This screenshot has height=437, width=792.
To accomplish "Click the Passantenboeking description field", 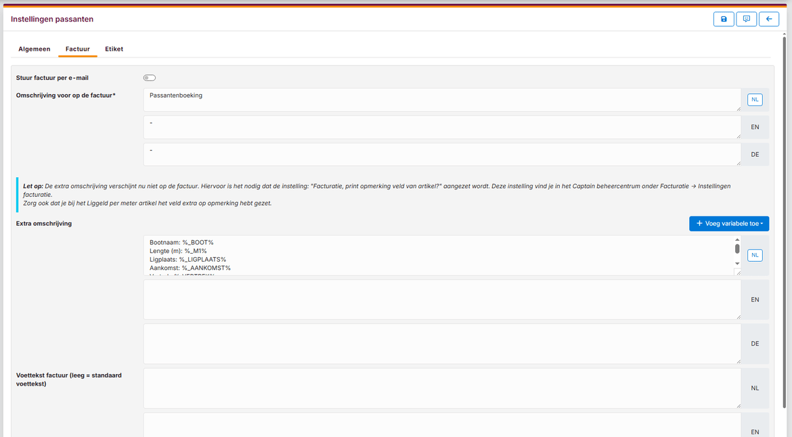I will click(441, 99).
